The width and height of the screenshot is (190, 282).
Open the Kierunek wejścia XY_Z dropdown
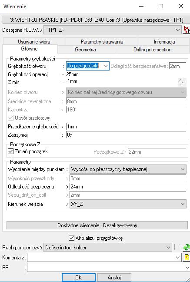click(128, 204)
